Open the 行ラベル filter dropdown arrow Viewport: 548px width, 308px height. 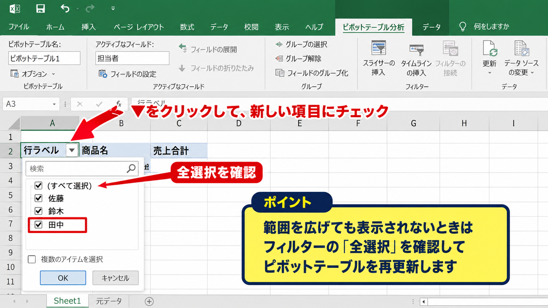(72, 151)
